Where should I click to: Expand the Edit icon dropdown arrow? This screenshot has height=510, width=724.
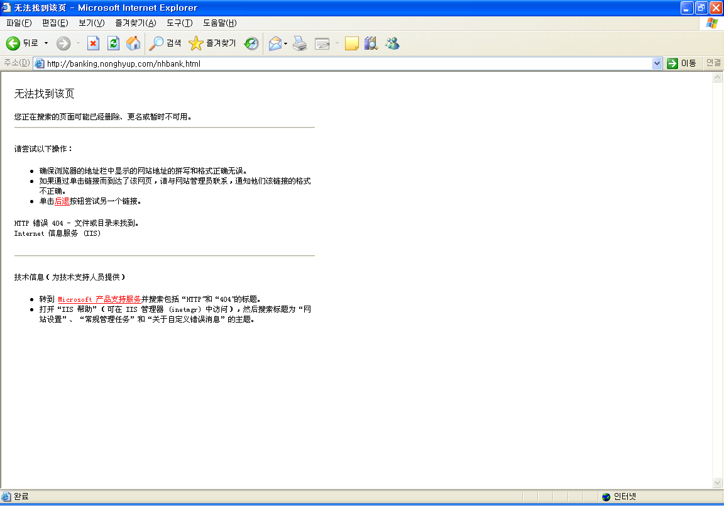(x=337, y=43)
